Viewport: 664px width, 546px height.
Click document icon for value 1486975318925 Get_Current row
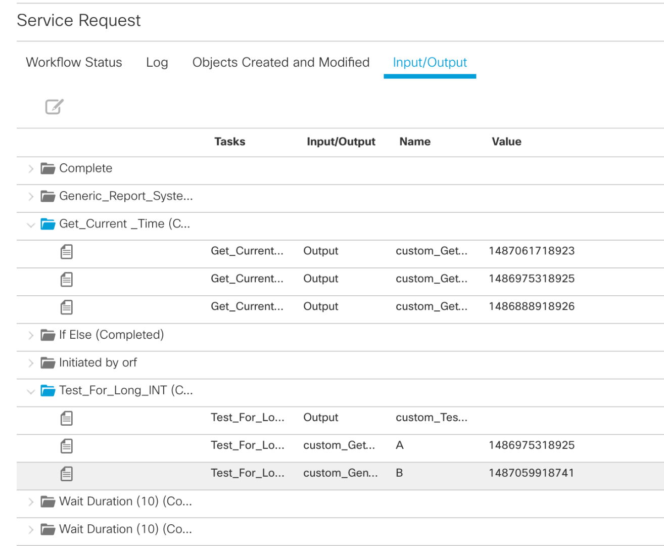67,279
